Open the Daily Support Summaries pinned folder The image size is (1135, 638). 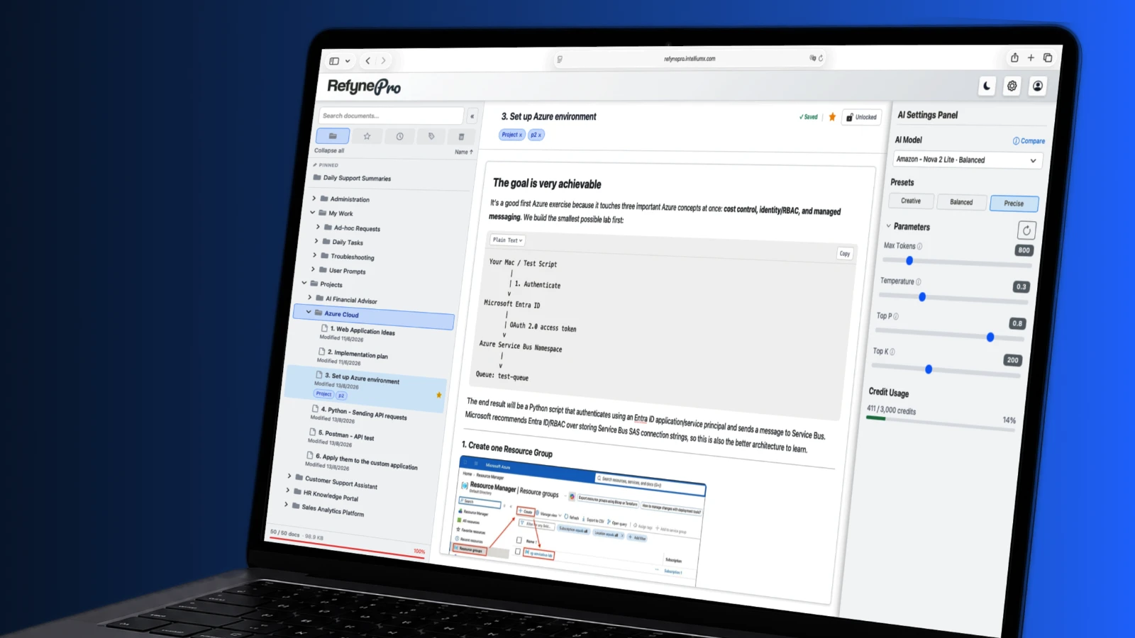coord(352,178)
